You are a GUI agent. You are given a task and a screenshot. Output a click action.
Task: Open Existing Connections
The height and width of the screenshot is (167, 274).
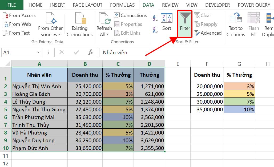tap(79, 19)
